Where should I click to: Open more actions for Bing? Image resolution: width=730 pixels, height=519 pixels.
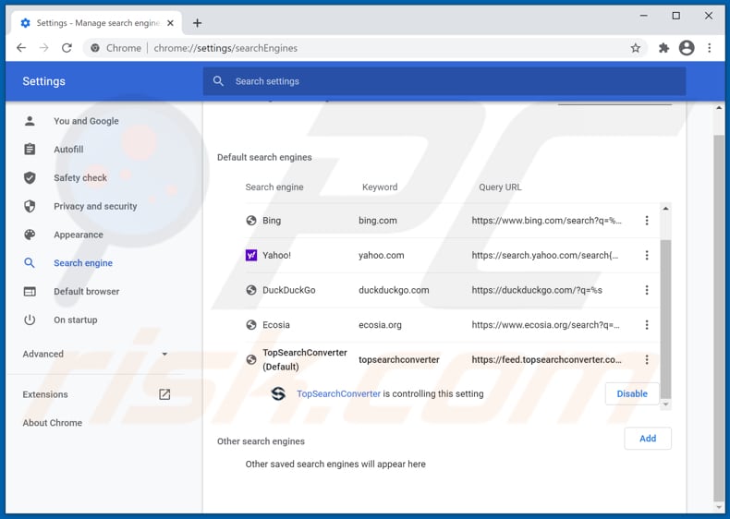coord(647,221)
